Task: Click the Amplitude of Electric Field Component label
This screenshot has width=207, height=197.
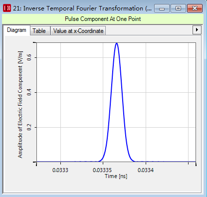Action: coord(20,104)
